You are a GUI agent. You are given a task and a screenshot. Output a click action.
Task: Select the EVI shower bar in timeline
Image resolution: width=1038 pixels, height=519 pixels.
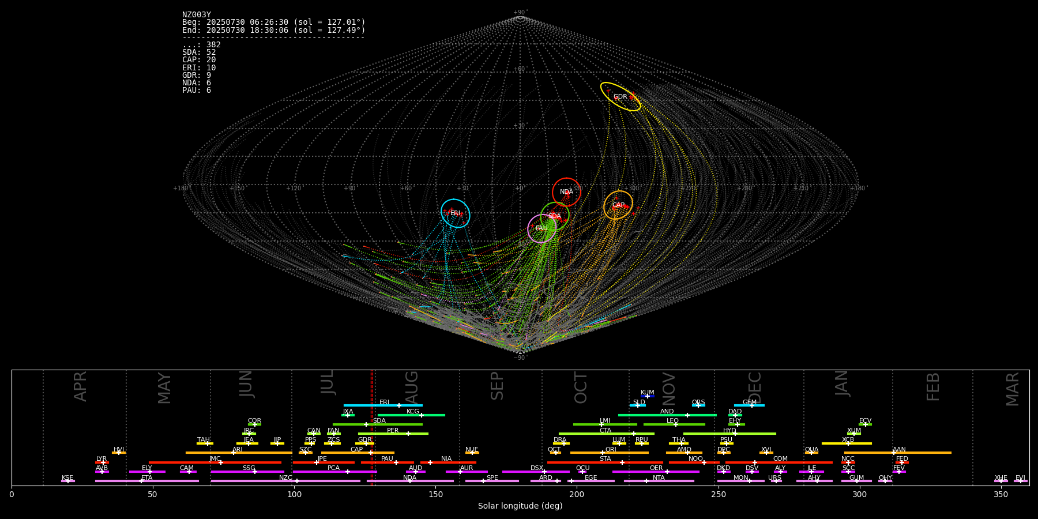[1021, 481]
